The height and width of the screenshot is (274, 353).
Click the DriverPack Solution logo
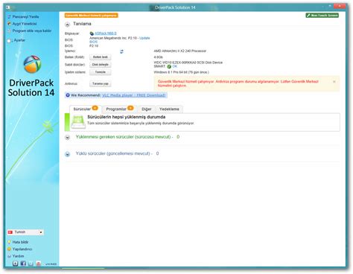[x=32, y=64]
